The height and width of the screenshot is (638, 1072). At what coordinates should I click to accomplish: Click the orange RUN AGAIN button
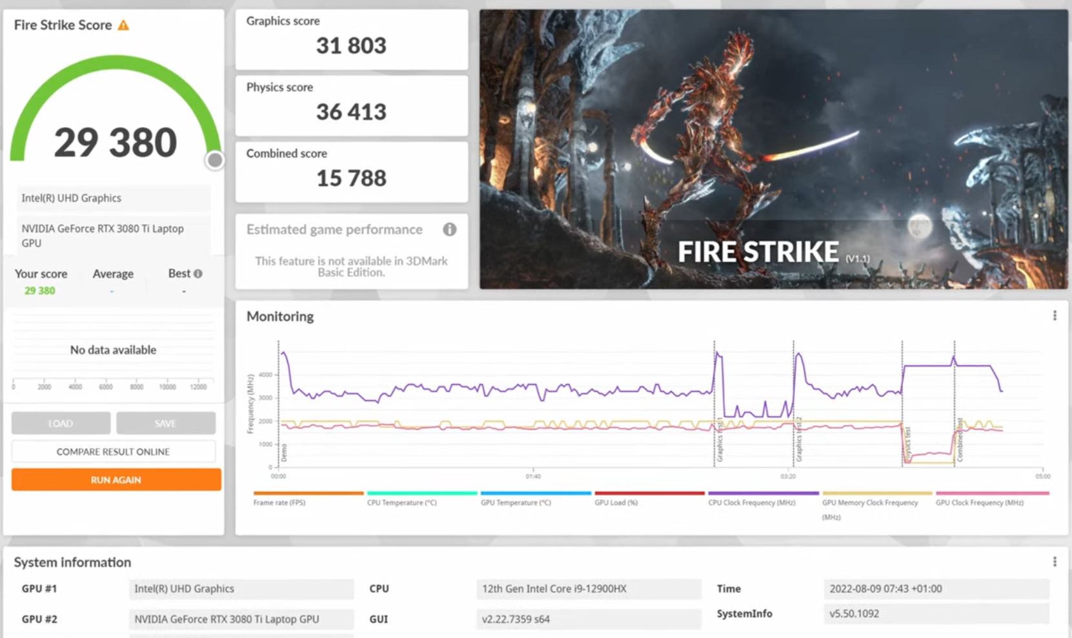pos(116,480)
